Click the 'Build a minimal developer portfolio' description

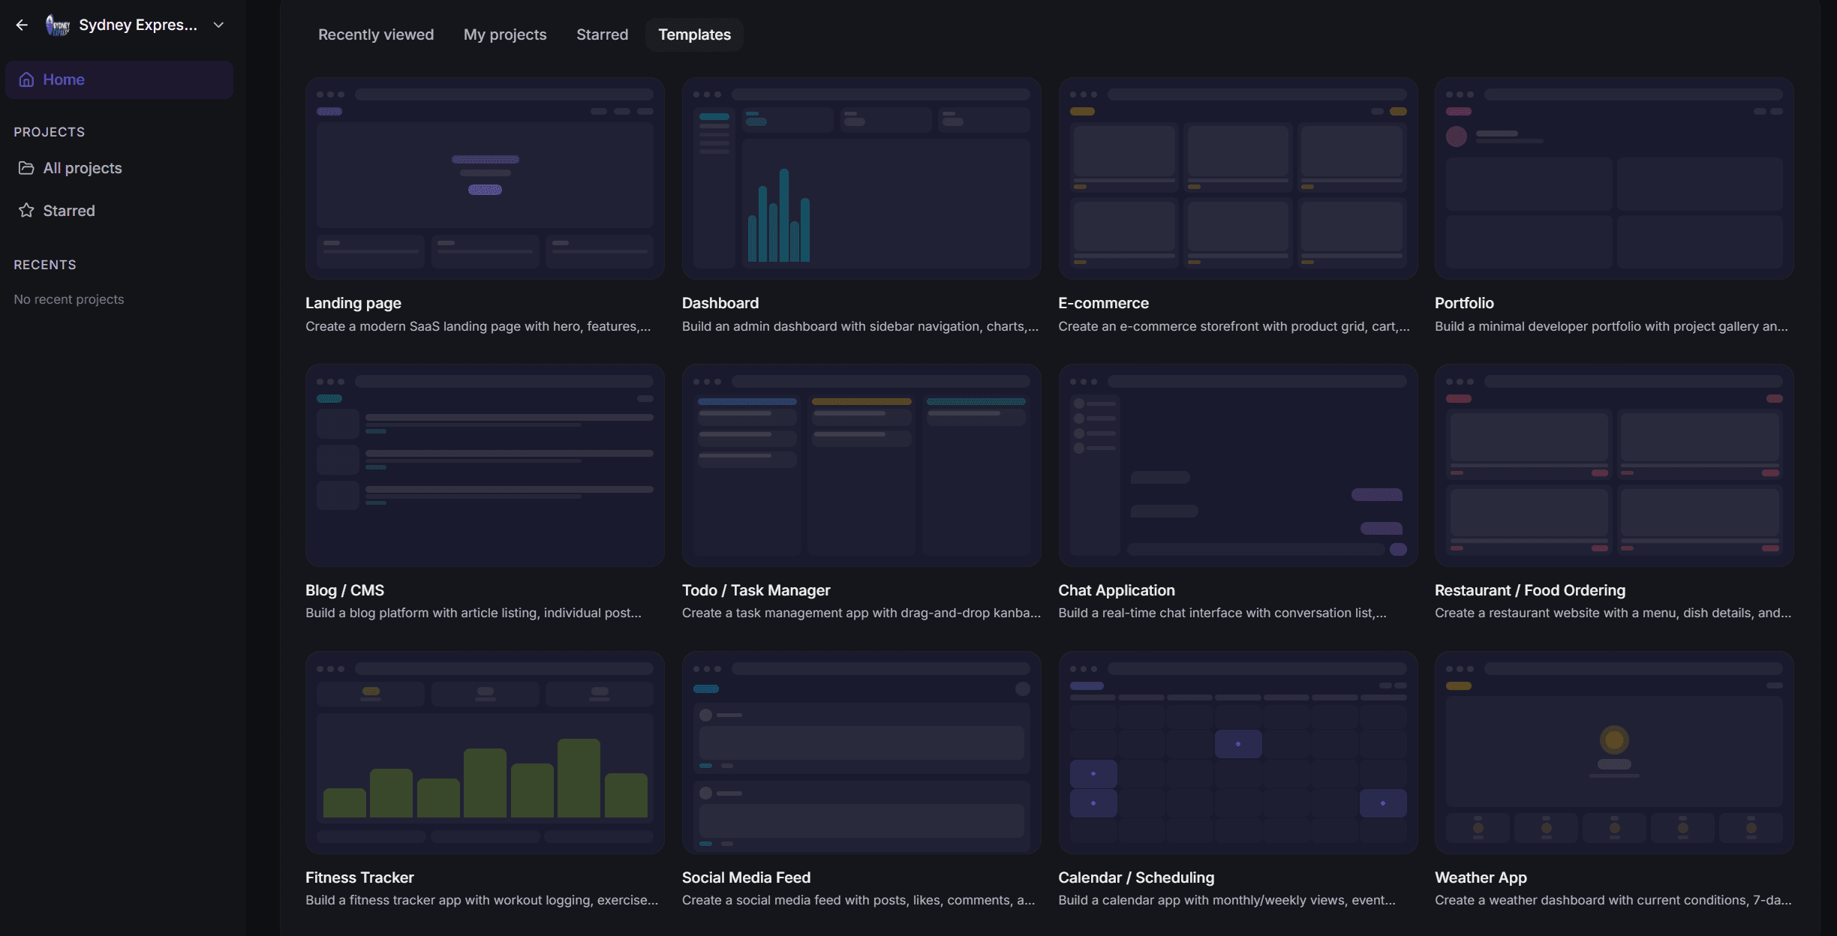tap(1611, 326)
